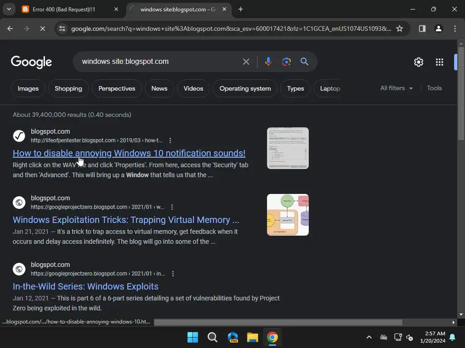
Task: Bookmark this page with star
Action: tap(400, 29)
